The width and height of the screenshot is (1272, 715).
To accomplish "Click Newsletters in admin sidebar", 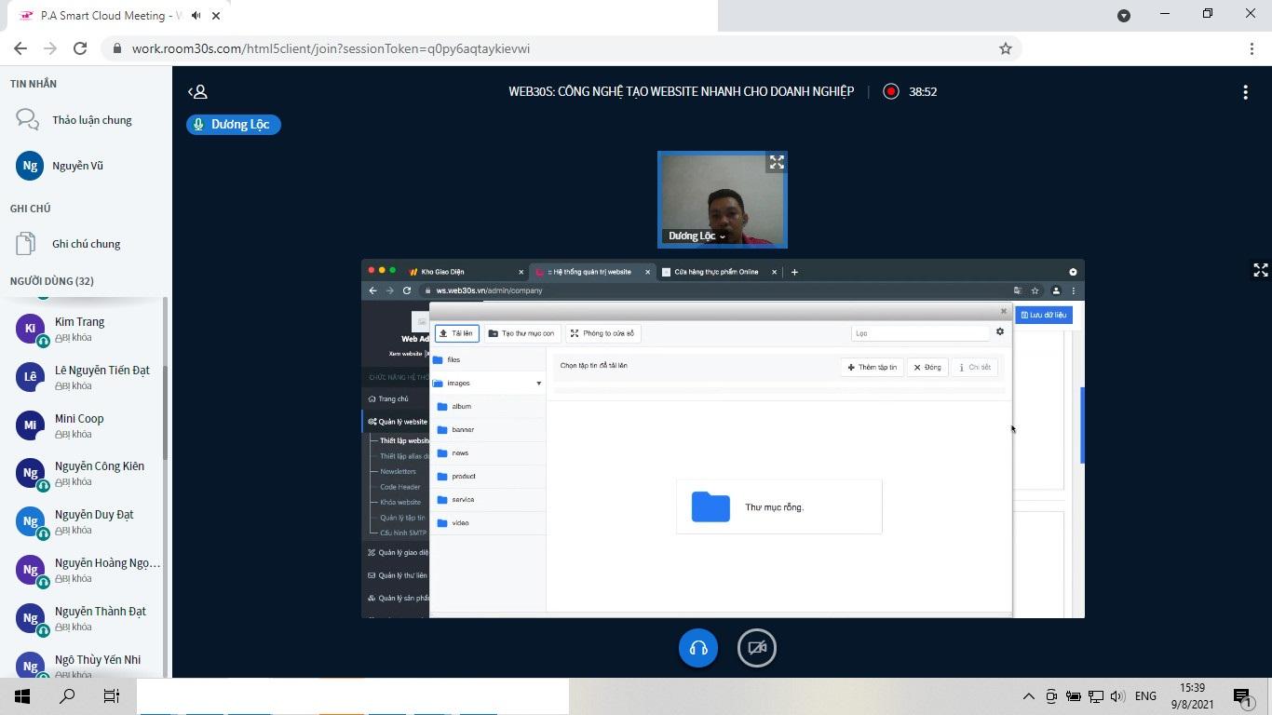I will point(398,471).
